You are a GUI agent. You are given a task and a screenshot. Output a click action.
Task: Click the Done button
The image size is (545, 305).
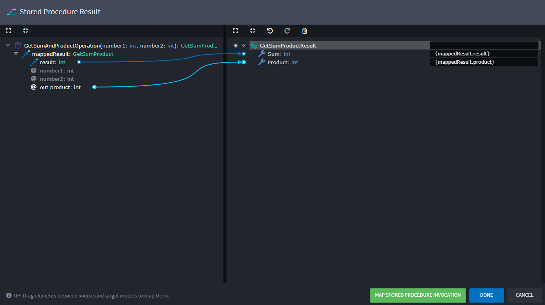coord(486,295)
